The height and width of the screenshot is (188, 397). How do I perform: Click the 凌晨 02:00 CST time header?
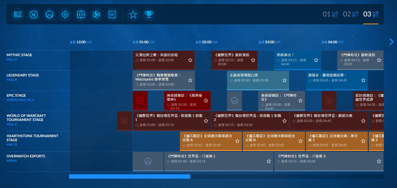206,42
